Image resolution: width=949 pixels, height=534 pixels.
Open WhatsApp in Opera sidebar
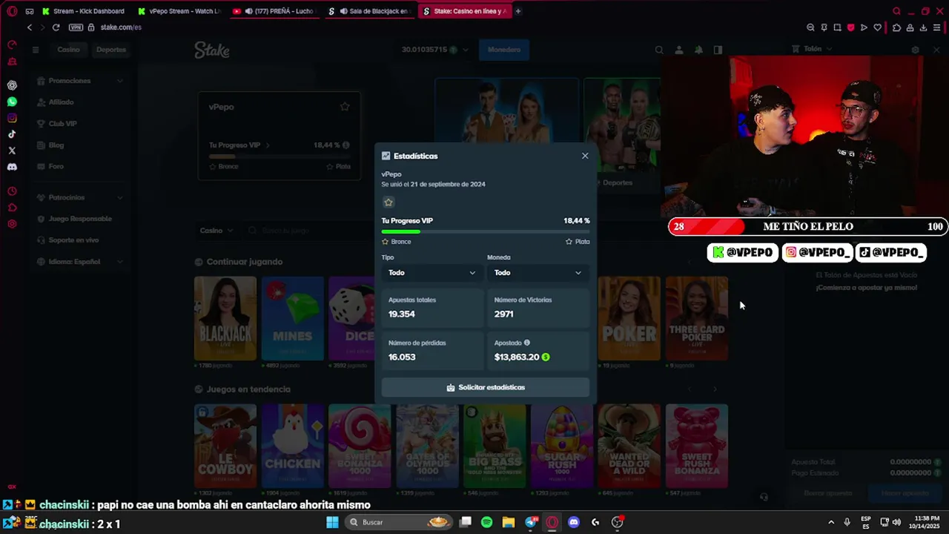12,102
